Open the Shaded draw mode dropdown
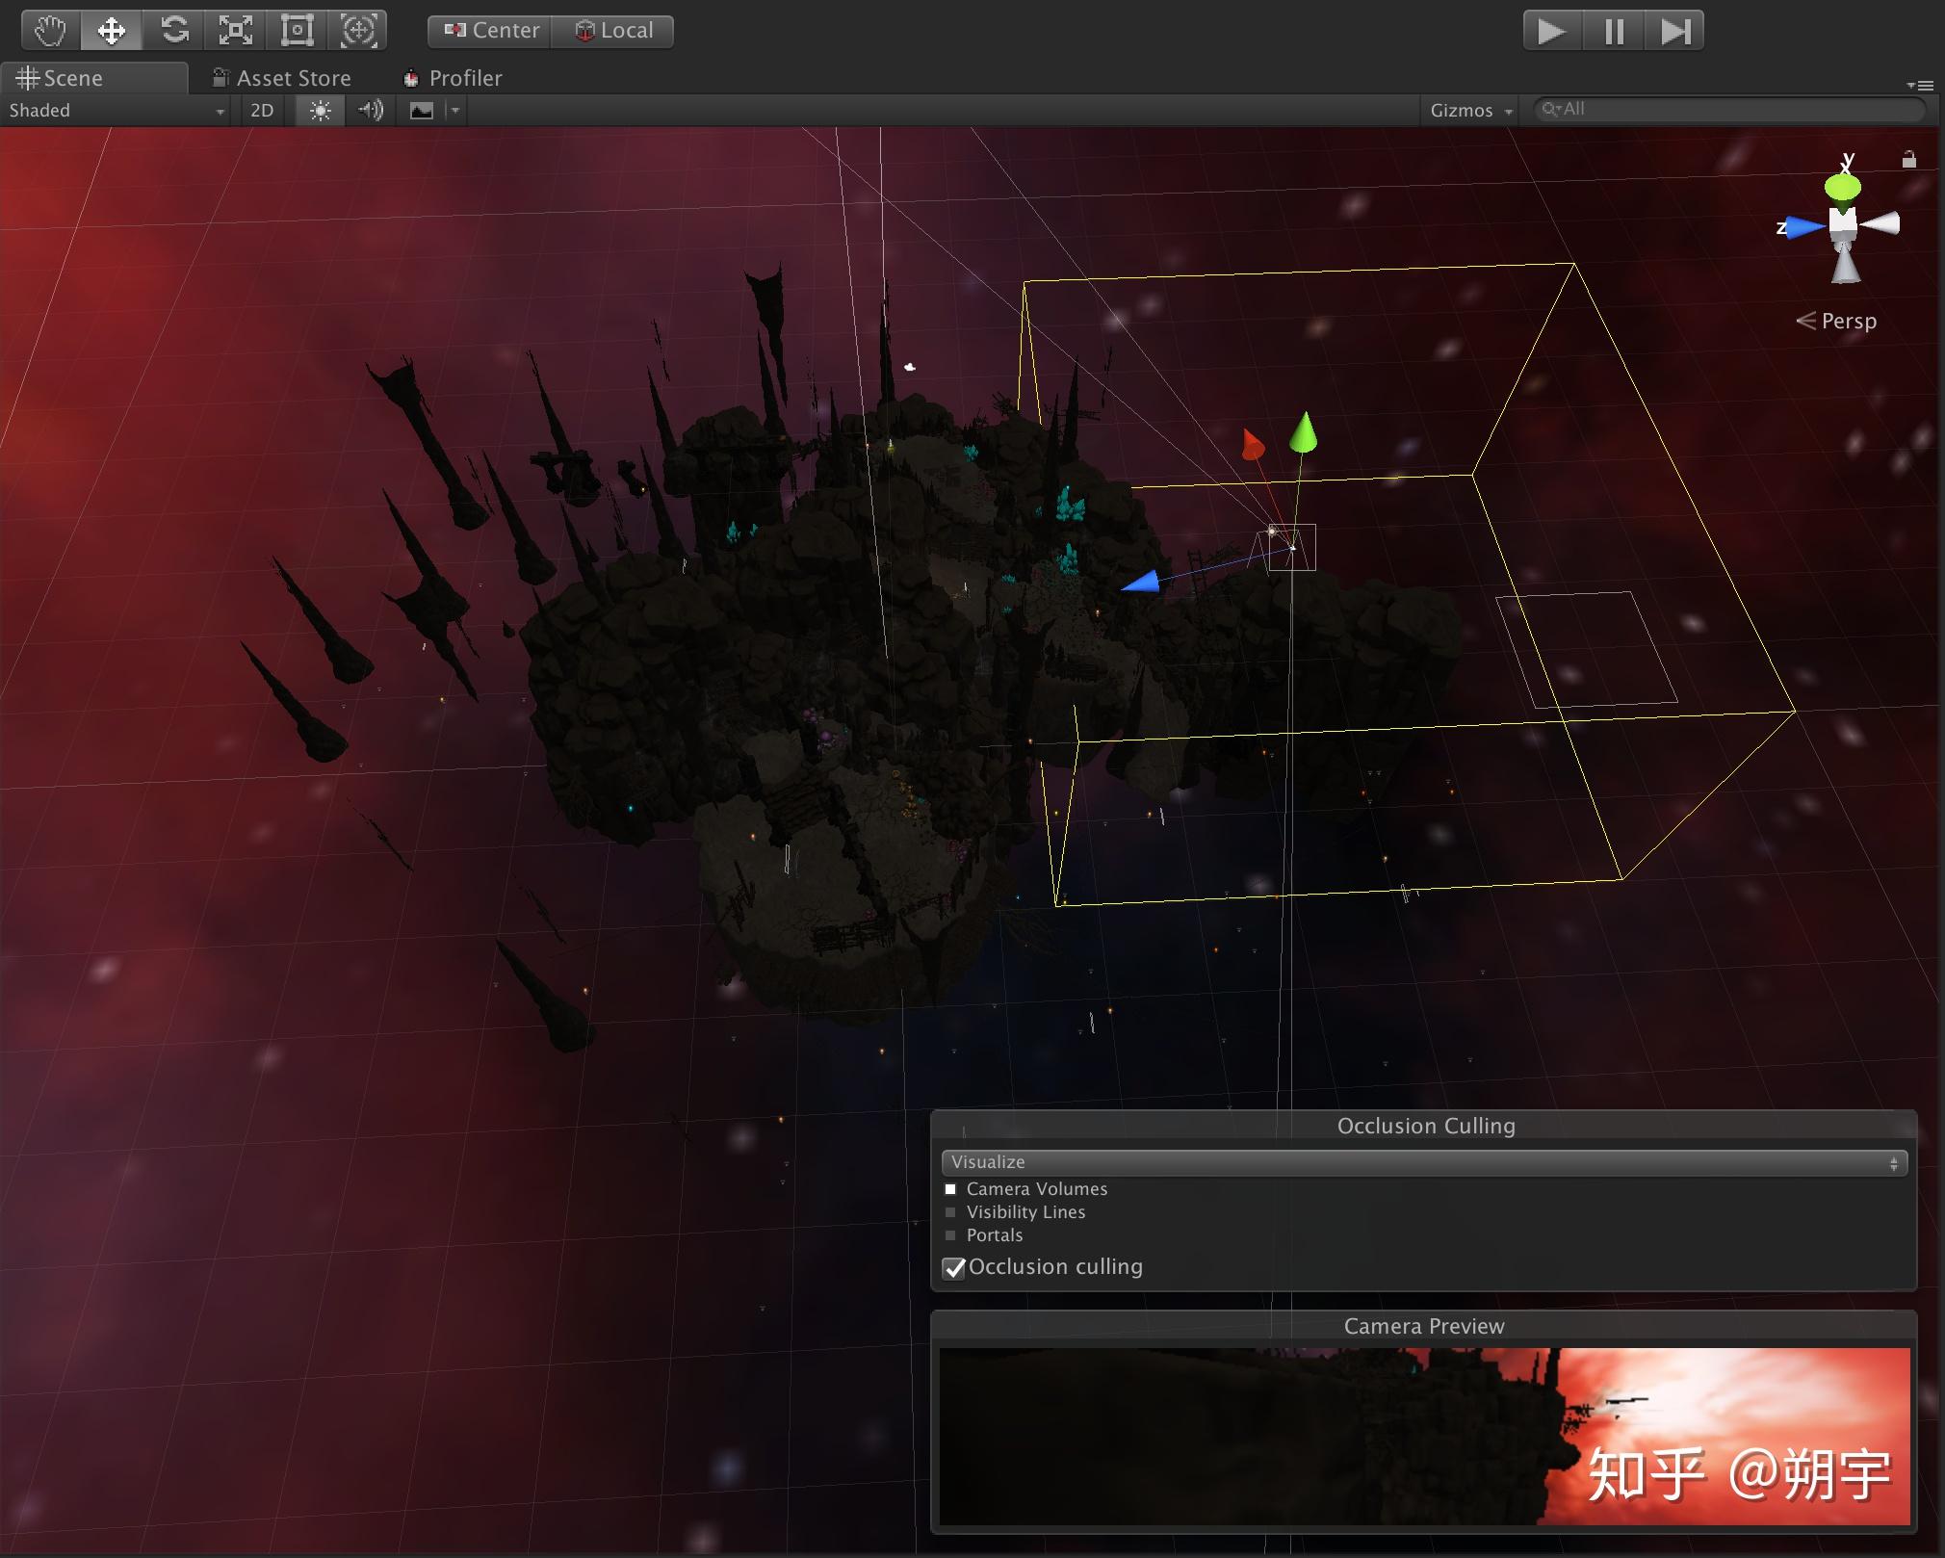This screenshot has height=1558, width=1945. [x=116, y=111]
